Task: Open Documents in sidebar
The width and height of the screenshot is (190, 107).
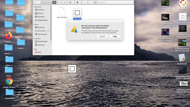Action: pos(42,34)
